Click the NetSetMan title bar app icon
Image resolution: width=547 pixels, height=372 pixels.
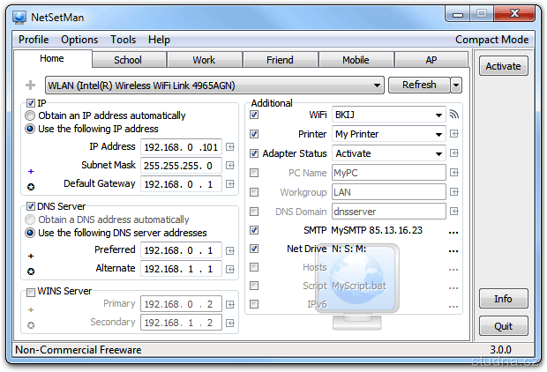point(19,17)
